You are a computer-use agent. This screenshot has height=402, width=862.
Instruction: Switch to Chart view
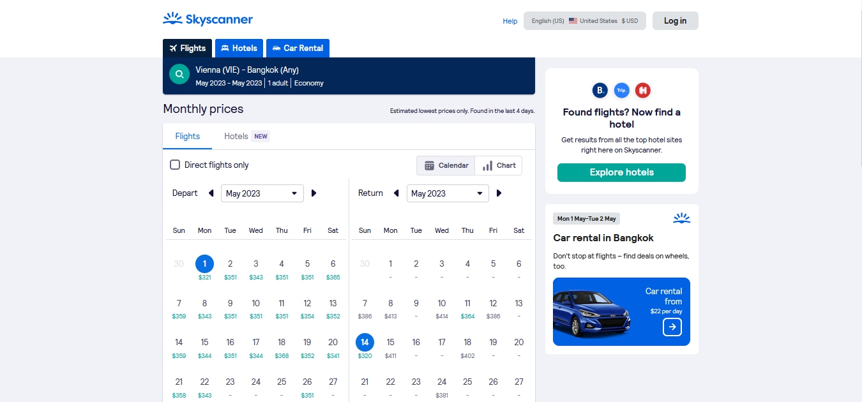[x=499, y=165]
